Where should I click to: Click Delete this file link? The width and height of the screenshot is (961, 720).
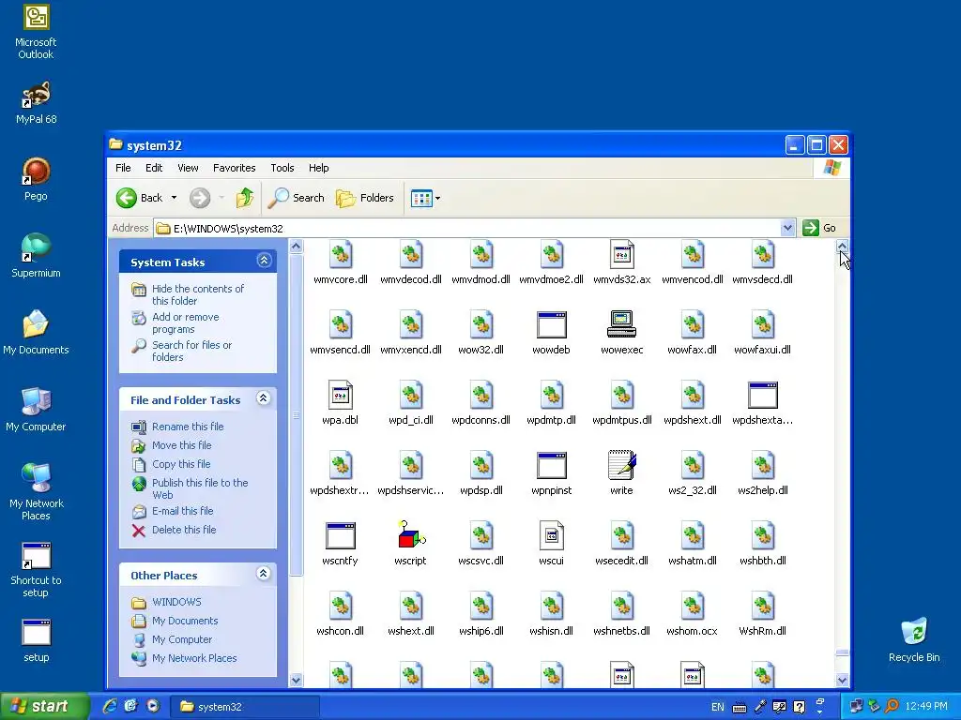coord(184,530)
